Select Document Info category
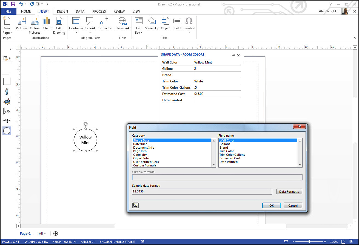 (x=172, y=148)
